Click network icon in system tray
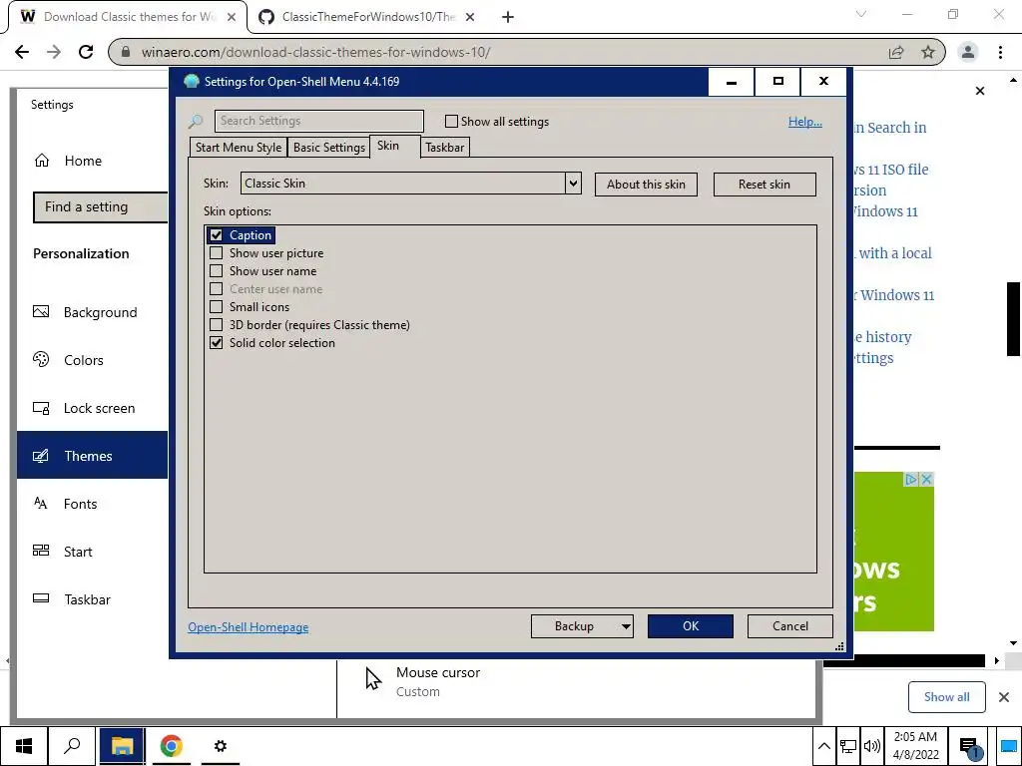Image resolution: width=1022 pixels, height=766 pixels. pos(848,746)
